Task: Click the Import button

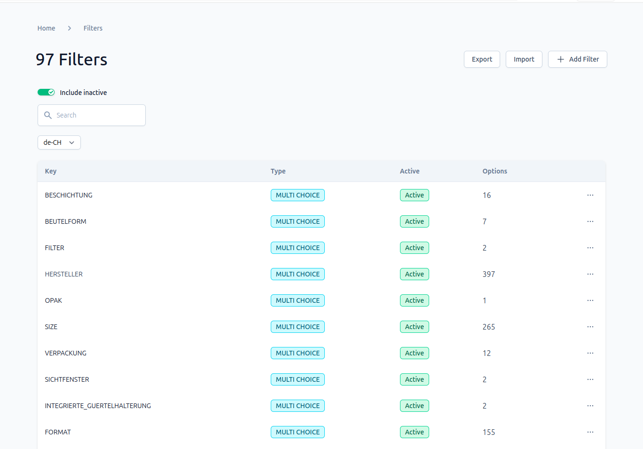Action: [524, 59]
